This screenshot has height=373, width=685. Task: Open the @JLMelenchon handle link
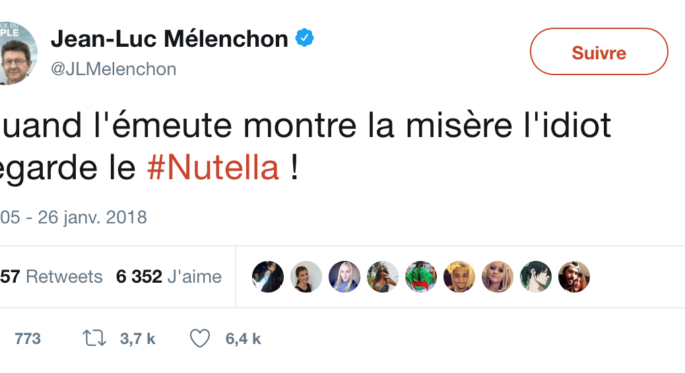pos(114,69)
